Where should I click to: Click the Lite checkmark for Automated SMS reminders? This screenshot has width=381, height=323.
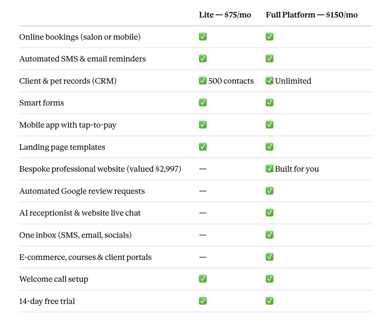(x=203, y=58)
